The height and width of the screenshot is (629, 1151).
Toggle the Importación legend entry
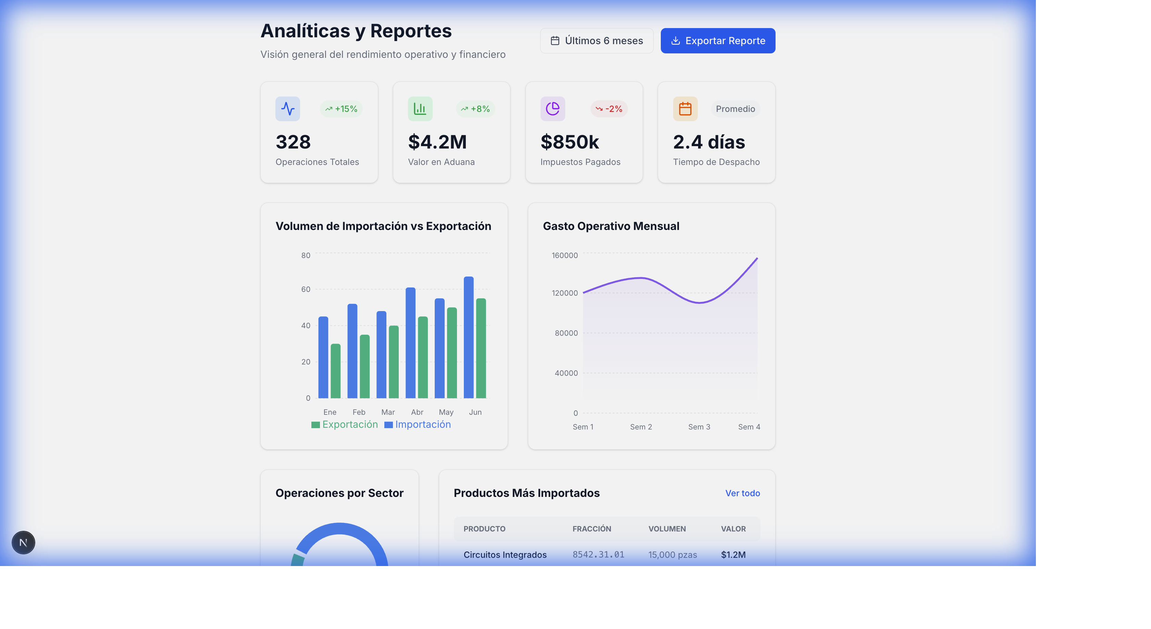[417, 424]
